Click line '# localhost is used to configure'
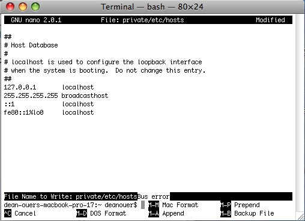Viewport: 305px width, 221px height. point(103,62)
